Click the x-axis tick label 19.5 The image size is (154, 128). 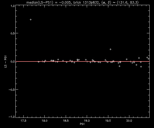click(x=108, y=121)
